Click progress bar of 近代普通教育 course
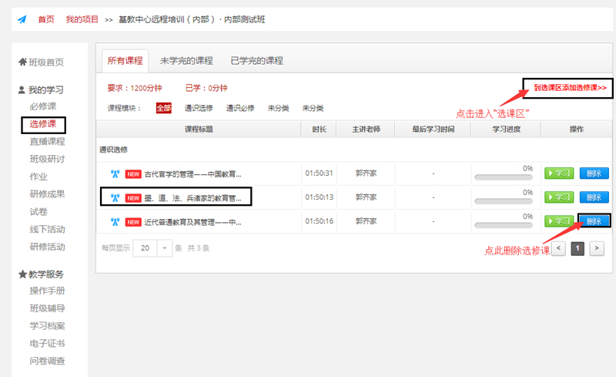Screen dimensions: 616x377 pyautogui.click(x=504, y=225)
